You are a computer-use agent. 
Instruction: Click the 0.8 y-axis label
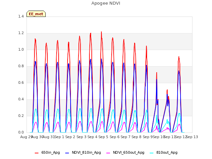click(x=21, y=66)
